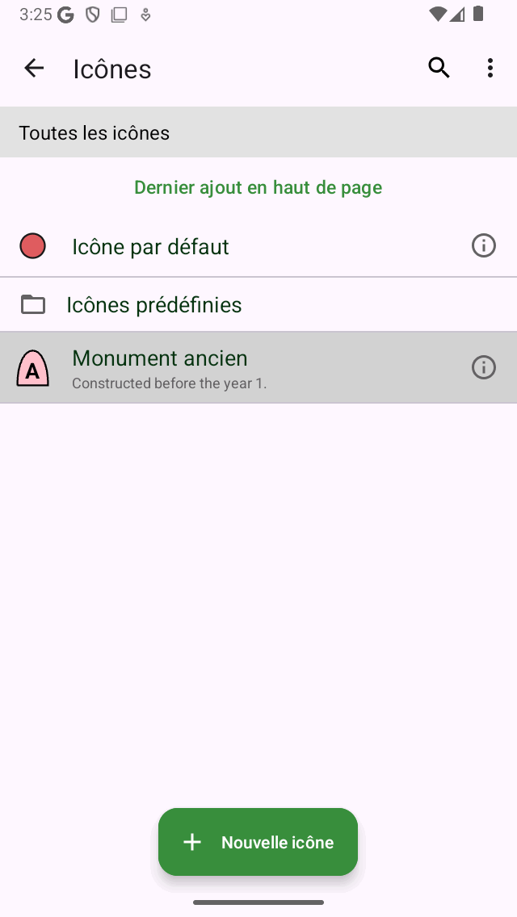Tap the plus icon on Nouvelle icône
Screen dimensions: 517x917
[192, 843]
